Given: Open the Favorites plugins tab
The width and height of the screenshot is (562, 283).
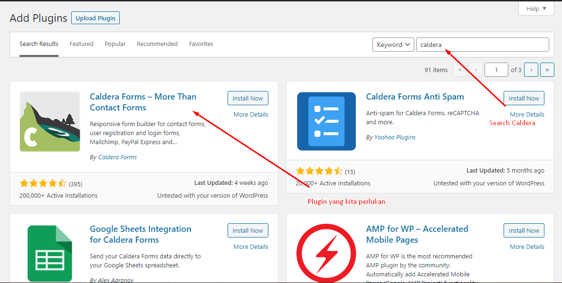Looking at the screenshot, I should click(x=201, y=44).
